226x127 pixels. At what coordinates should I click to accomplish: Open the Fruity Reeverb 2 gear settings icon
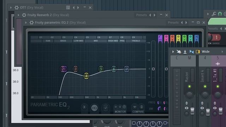pos(24,15)
